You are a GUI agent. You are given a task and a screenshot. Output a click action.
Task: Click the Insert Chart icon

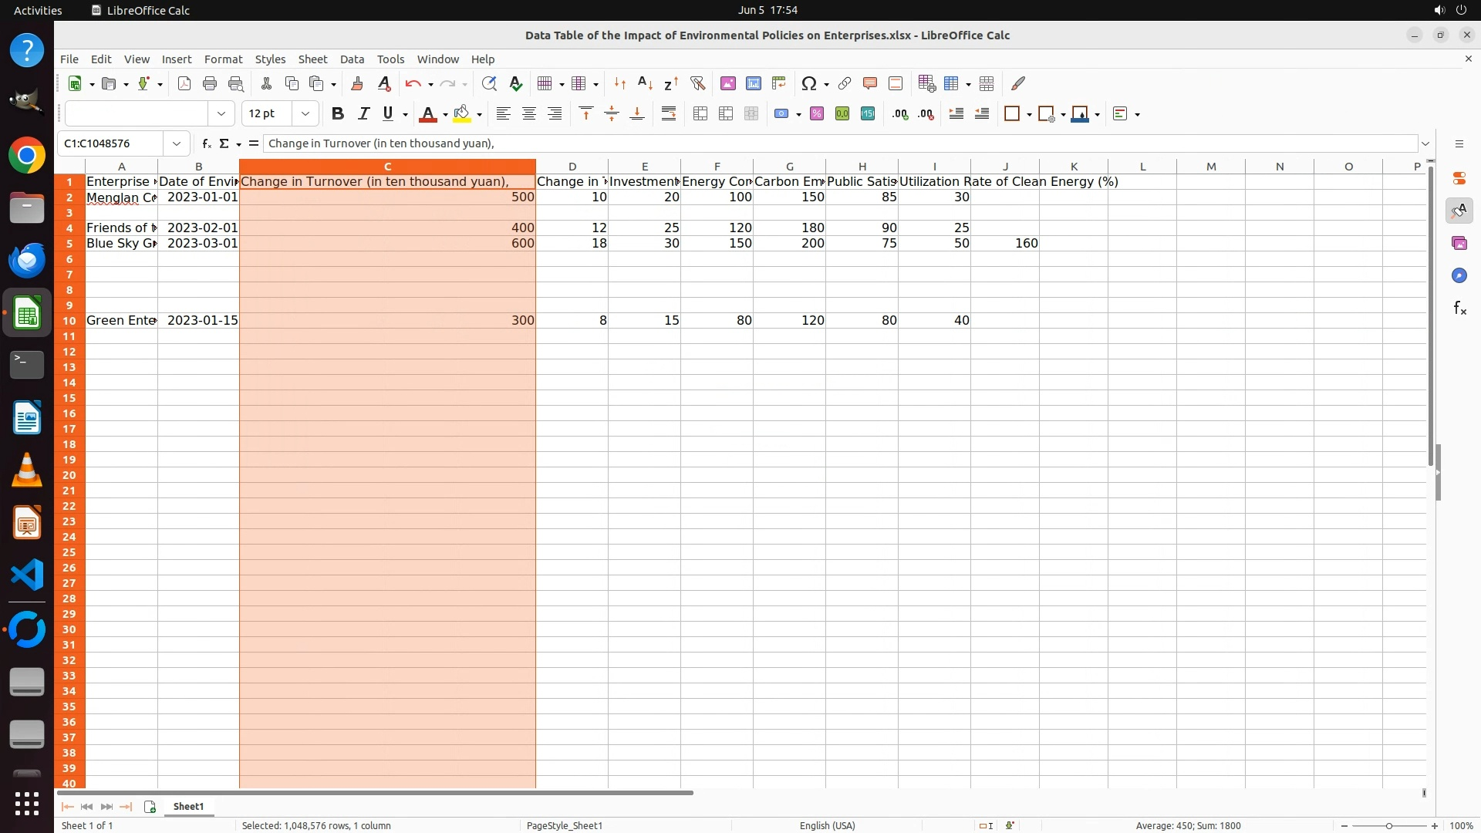[x=753, y=83]
